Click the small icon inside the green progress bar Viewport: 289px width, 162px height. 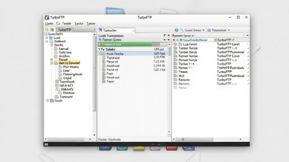point(100,44)
